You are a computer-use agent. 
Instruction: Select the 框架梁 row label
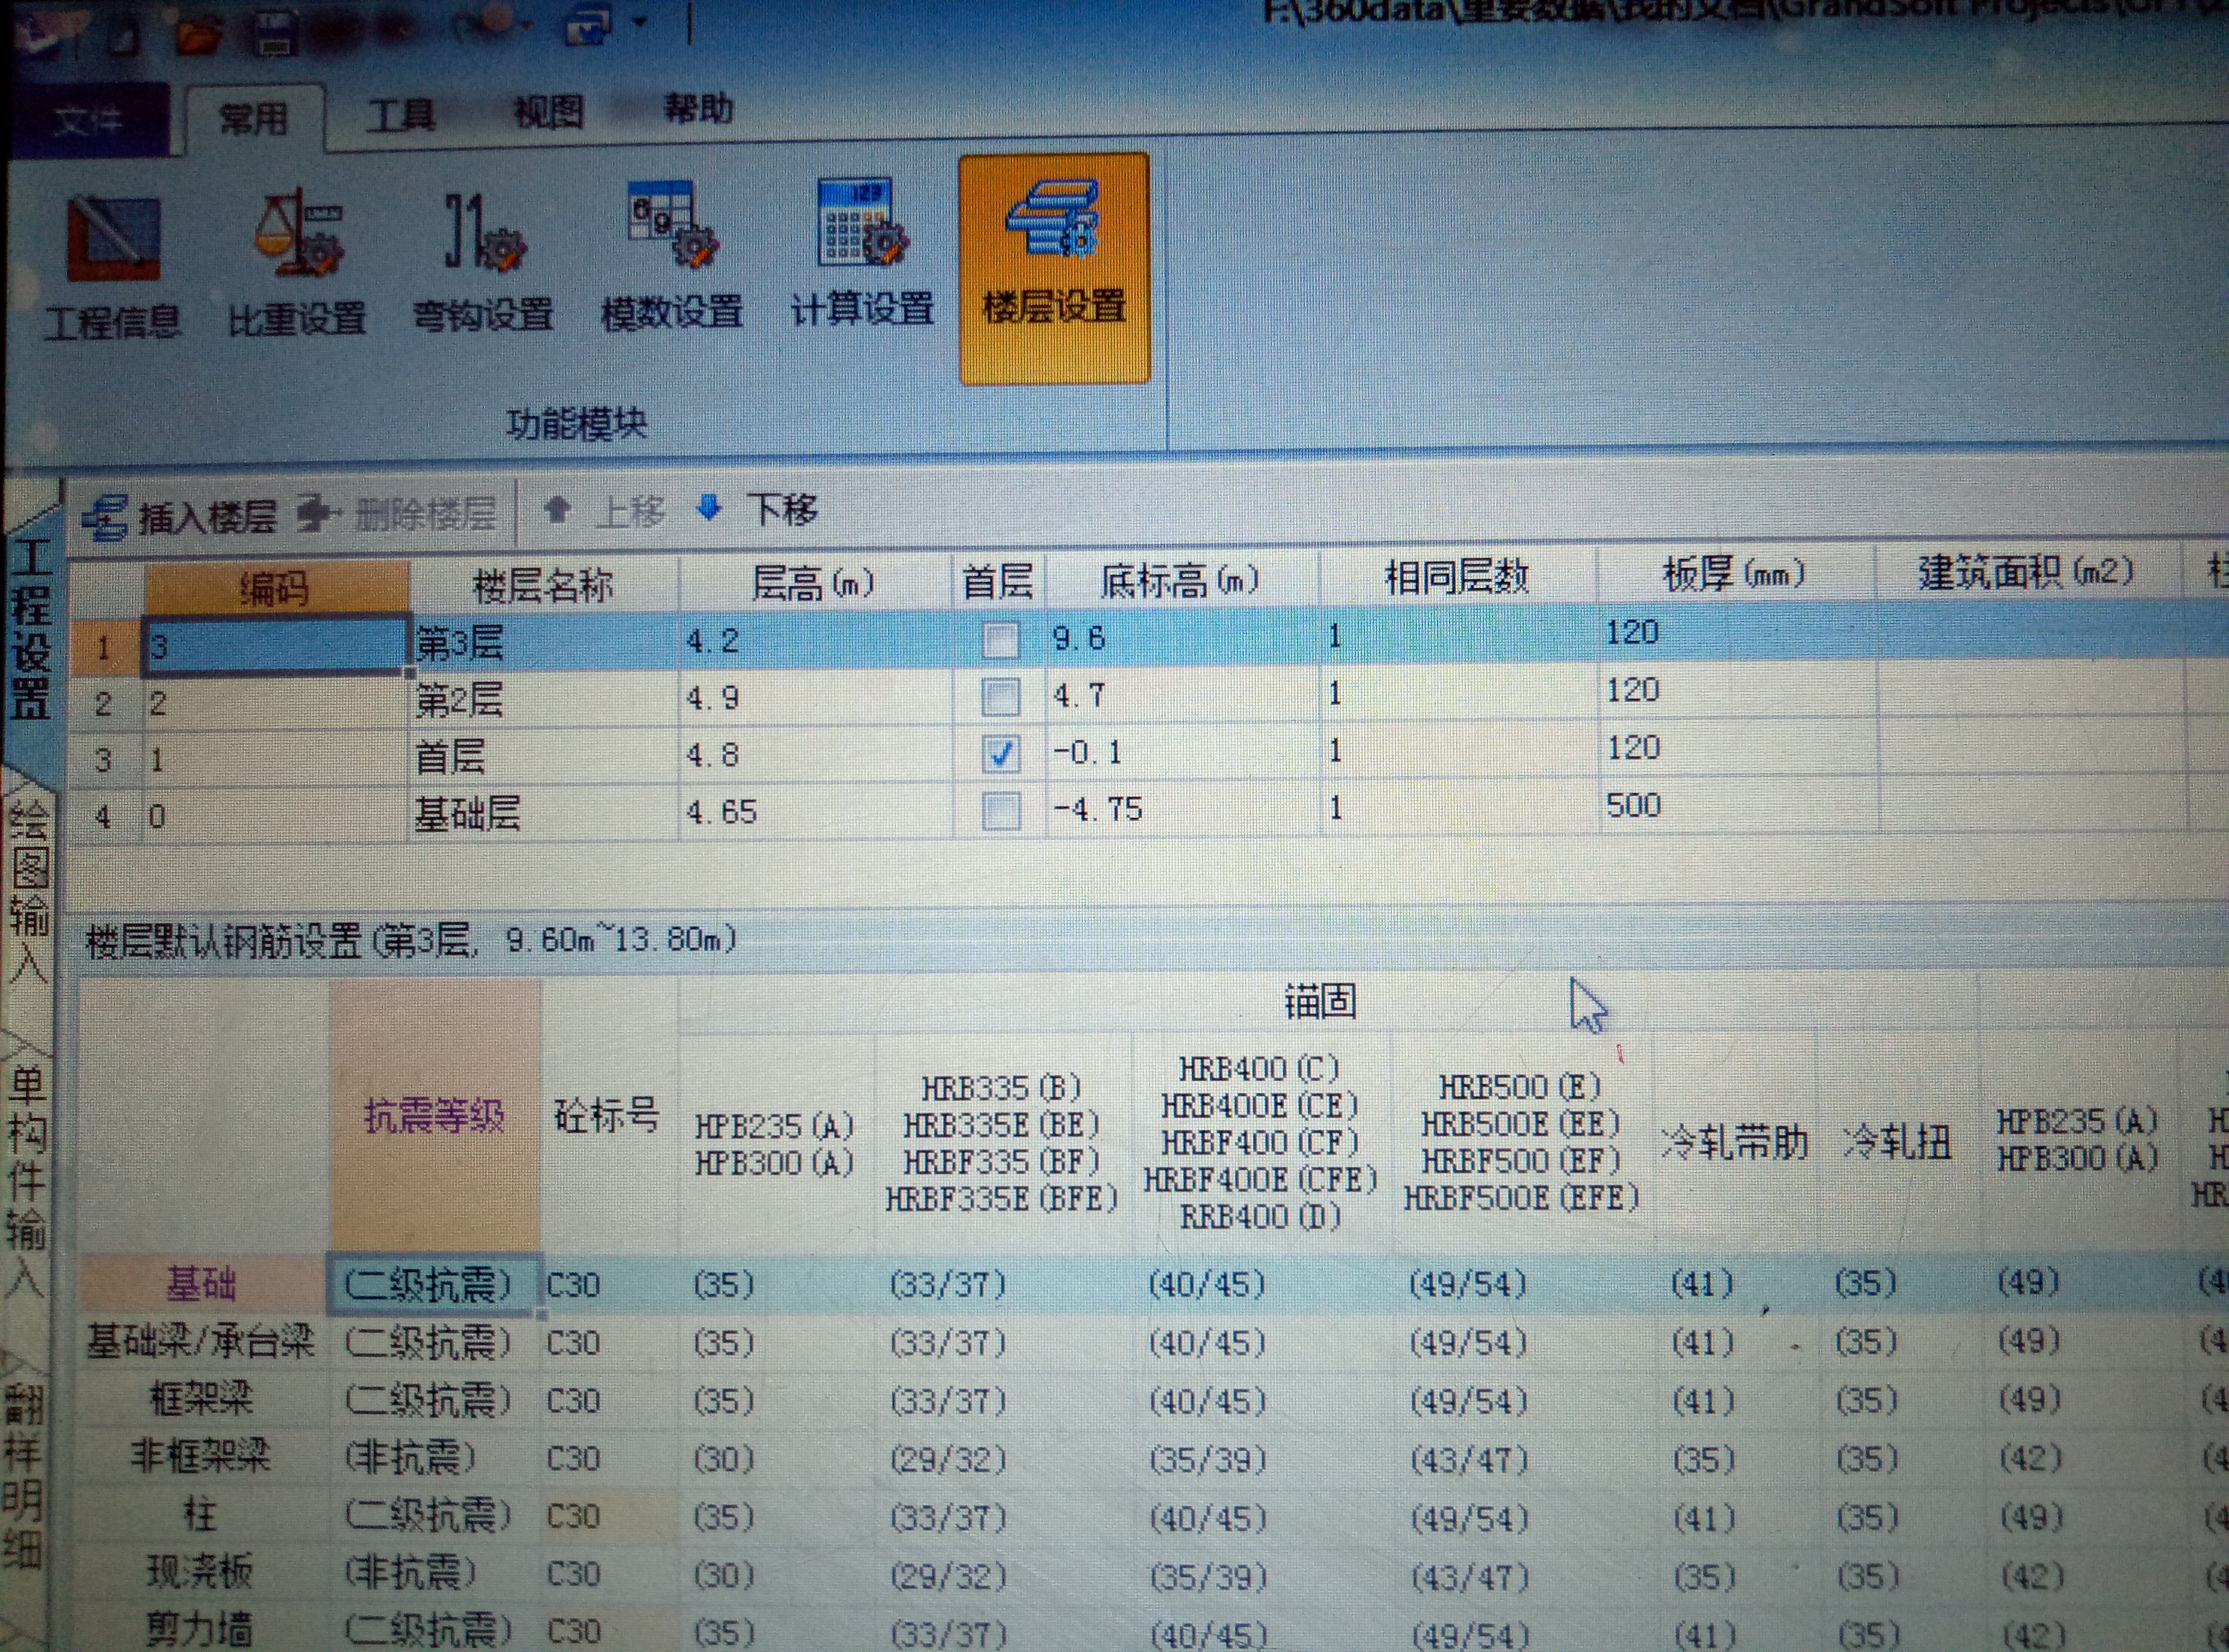coord(202,1398)
